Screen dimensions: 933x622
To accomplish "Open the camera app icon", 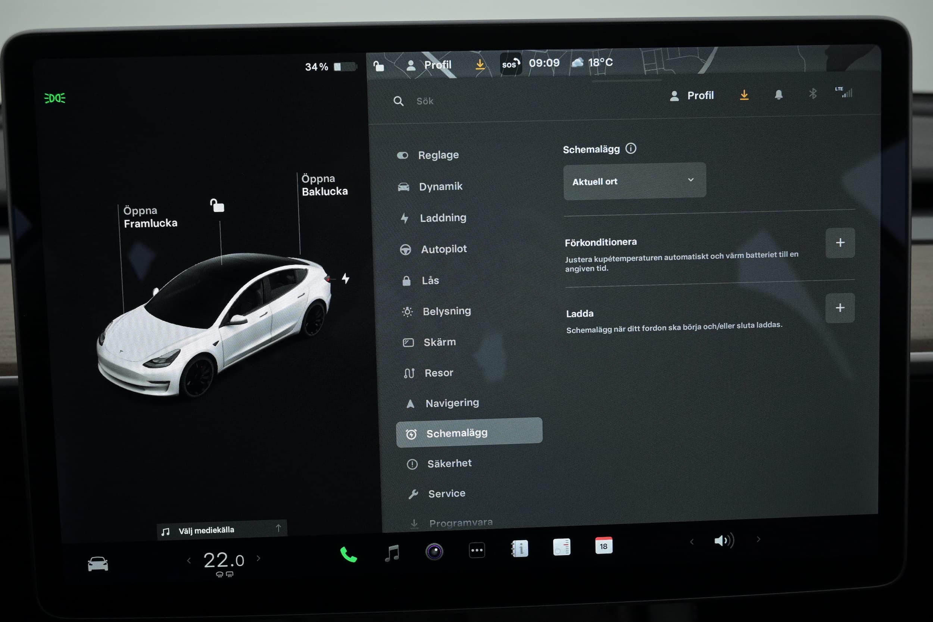I will 434,551.
